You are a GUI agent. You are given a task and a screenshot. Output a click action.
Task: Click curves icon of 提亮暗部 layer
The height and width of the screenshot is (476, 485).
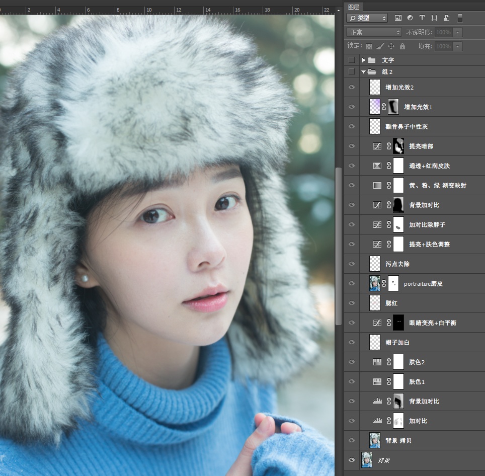(377, 146)
